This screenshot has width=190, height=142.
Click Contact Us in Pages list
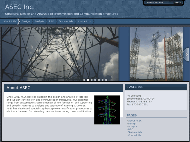pyautogui.click(x=135, y=135)
